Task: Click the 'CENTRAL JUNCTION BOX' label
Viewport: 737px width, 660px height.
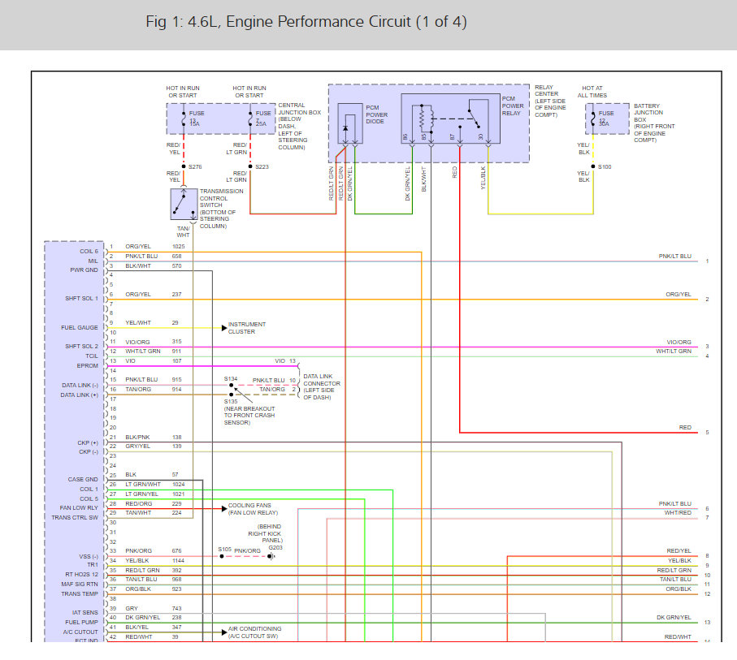Action: point(299,109)
